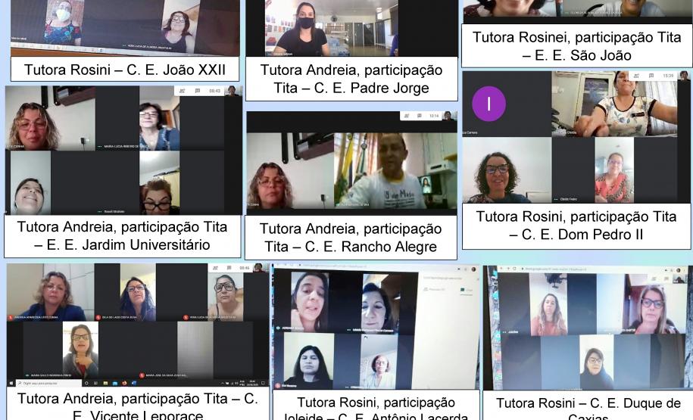Click caption mentioning C. E. Padre Jorge
Image resolution: width=693 pixels, height=420 pixels.
point(351,79)
